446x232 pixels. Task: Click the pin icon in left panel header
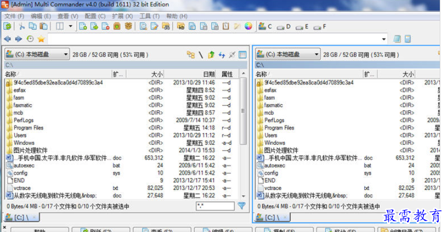coord(232,54)
